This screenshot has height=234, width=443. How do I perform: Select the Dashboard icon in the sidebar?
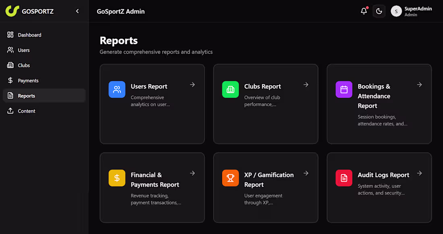click(x=10, y=35)
